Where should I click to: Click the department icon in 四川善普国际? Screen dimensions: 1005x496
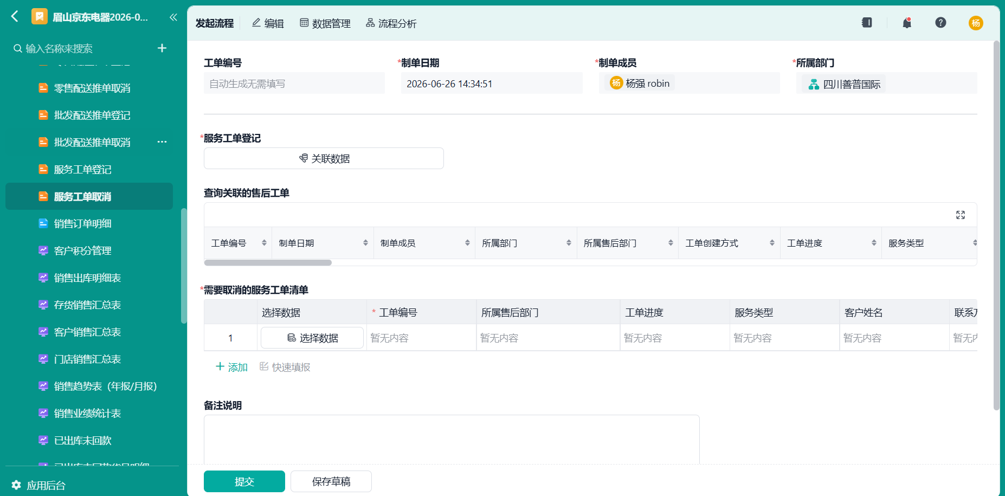(x=814, y=85)
